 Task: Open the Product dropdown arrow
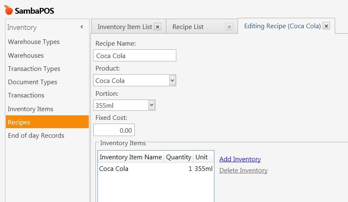coord(173,80)
